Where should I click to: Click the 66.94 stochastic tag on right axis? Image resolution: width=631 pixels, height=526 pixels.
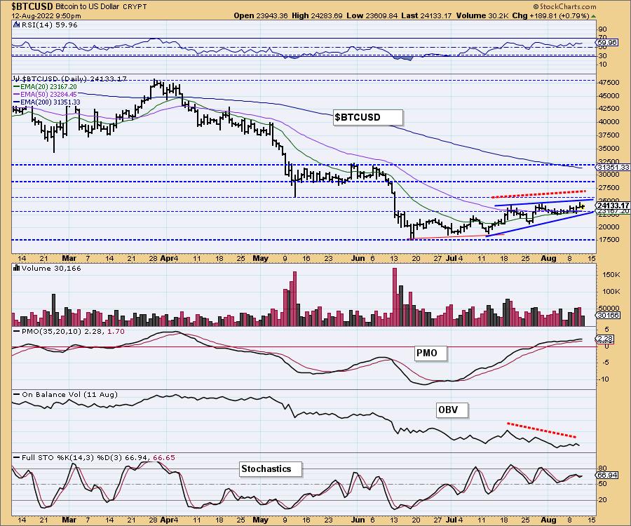pyautogui.click(x=607, y=476)
